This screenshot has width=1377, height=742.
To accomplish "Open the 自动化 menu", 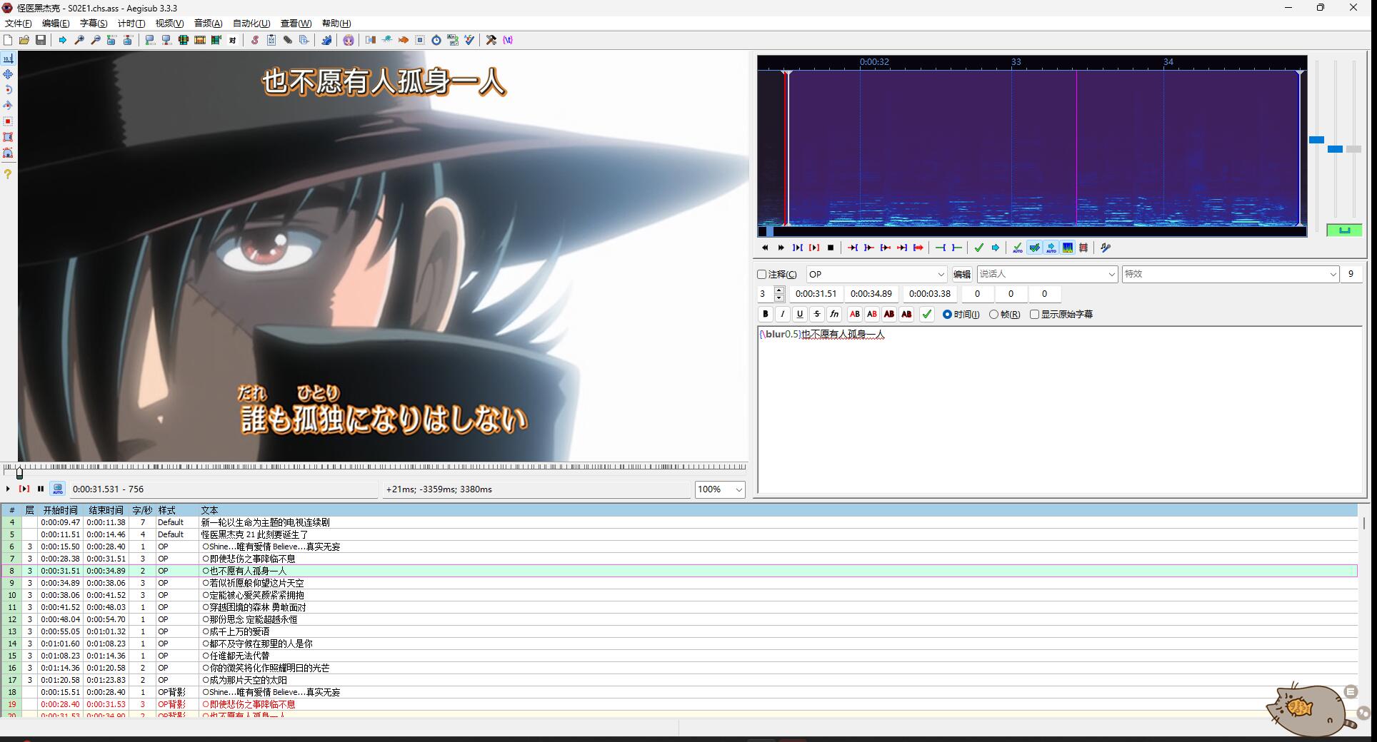I will (x=251, y=24).
